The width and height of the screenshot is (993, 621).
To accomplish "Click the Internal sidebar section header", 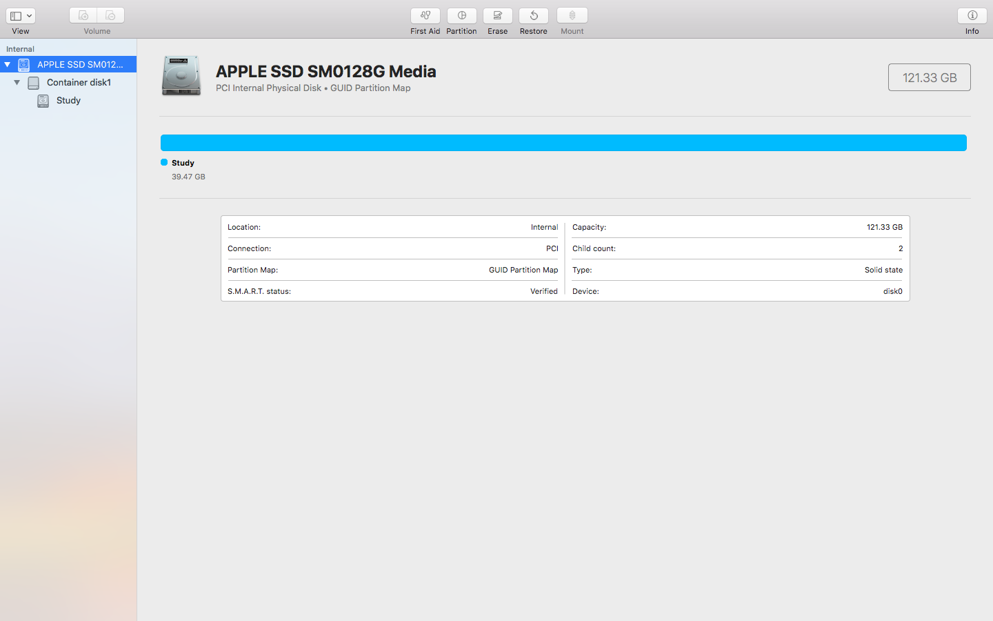I will point(20,49).
